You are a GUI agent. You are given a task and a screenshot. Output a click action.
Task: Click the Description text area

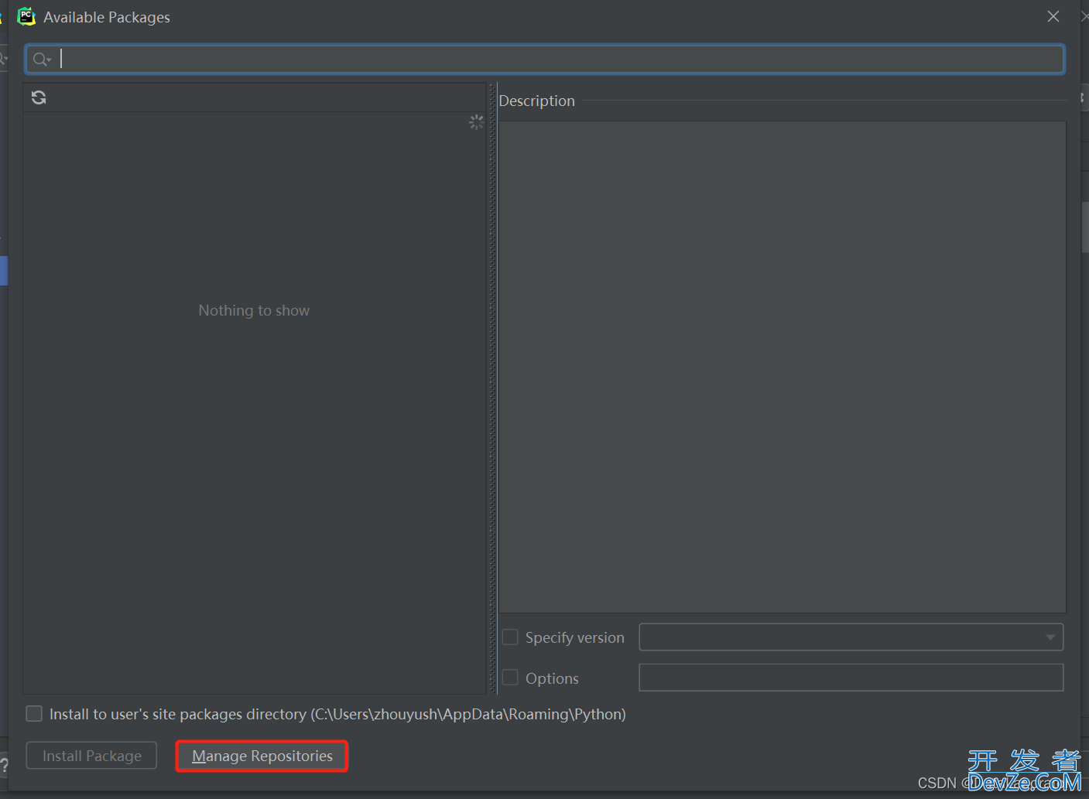tap(783, 367)
